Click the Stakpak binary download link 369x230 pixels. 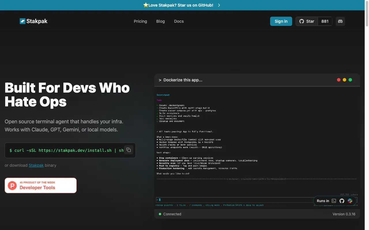(x=36, y=165)
